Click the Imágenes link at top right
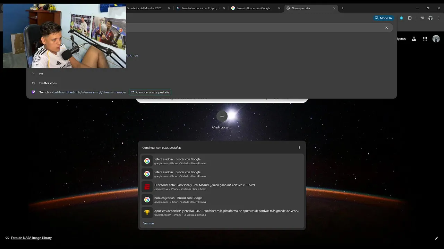This screenshot has height=249, width=444. tap(401, 39)
